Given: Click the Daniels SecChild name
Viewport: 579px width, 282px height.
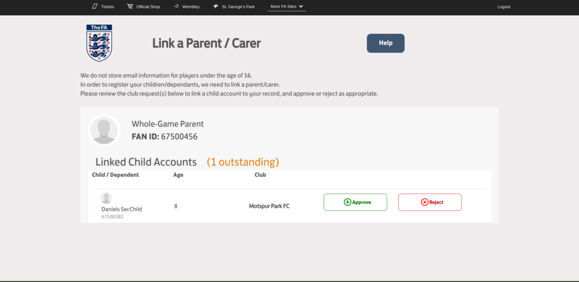Looking at the screenshot, I should click(122, 209).
